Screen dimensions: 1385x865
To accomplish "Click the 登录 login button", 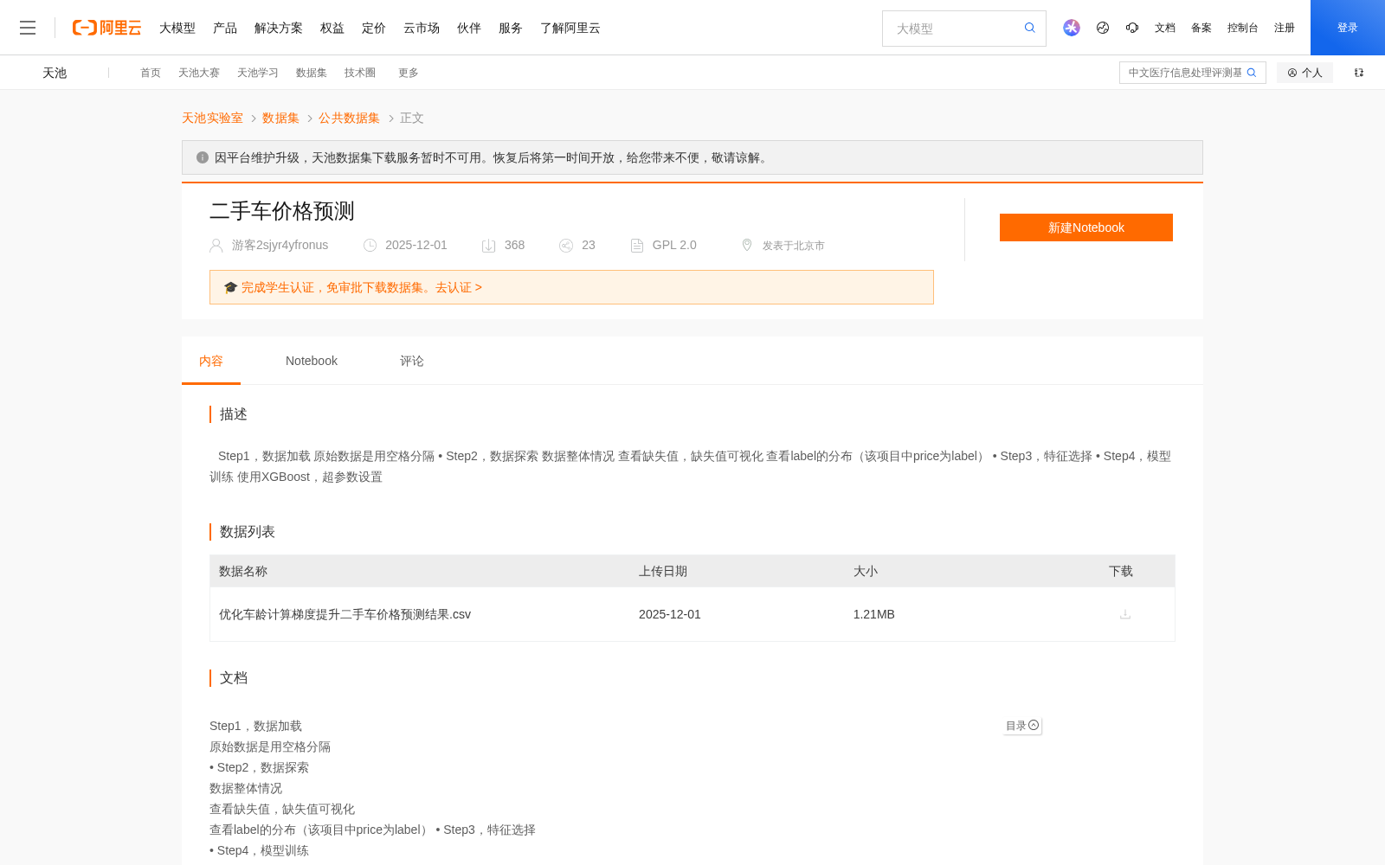I will click(x=1348, y=28).
